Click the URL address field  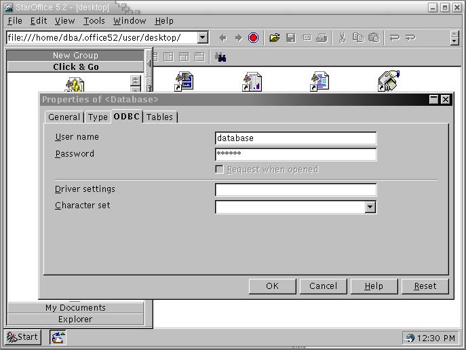[102, 38]
